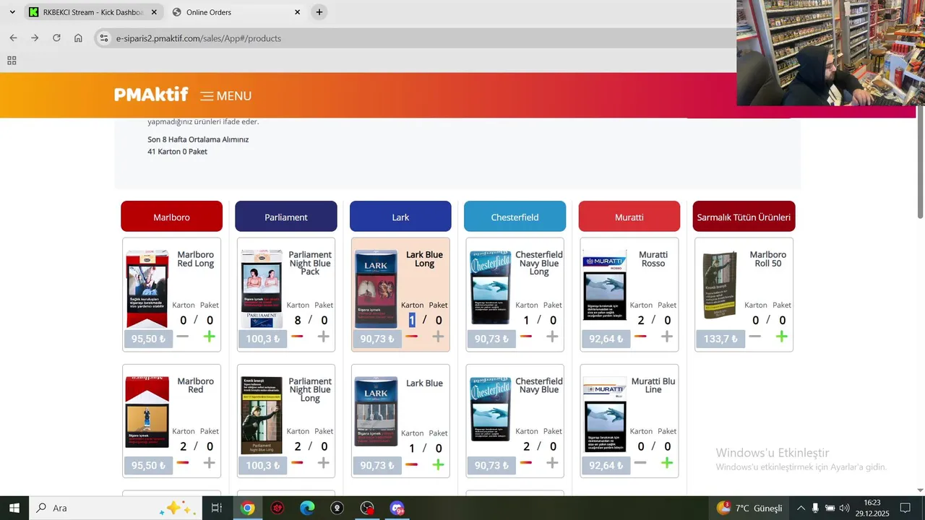
Task: Click minus on Lark Blue Long
Action: pyautogui.click(x=411, y=337)
